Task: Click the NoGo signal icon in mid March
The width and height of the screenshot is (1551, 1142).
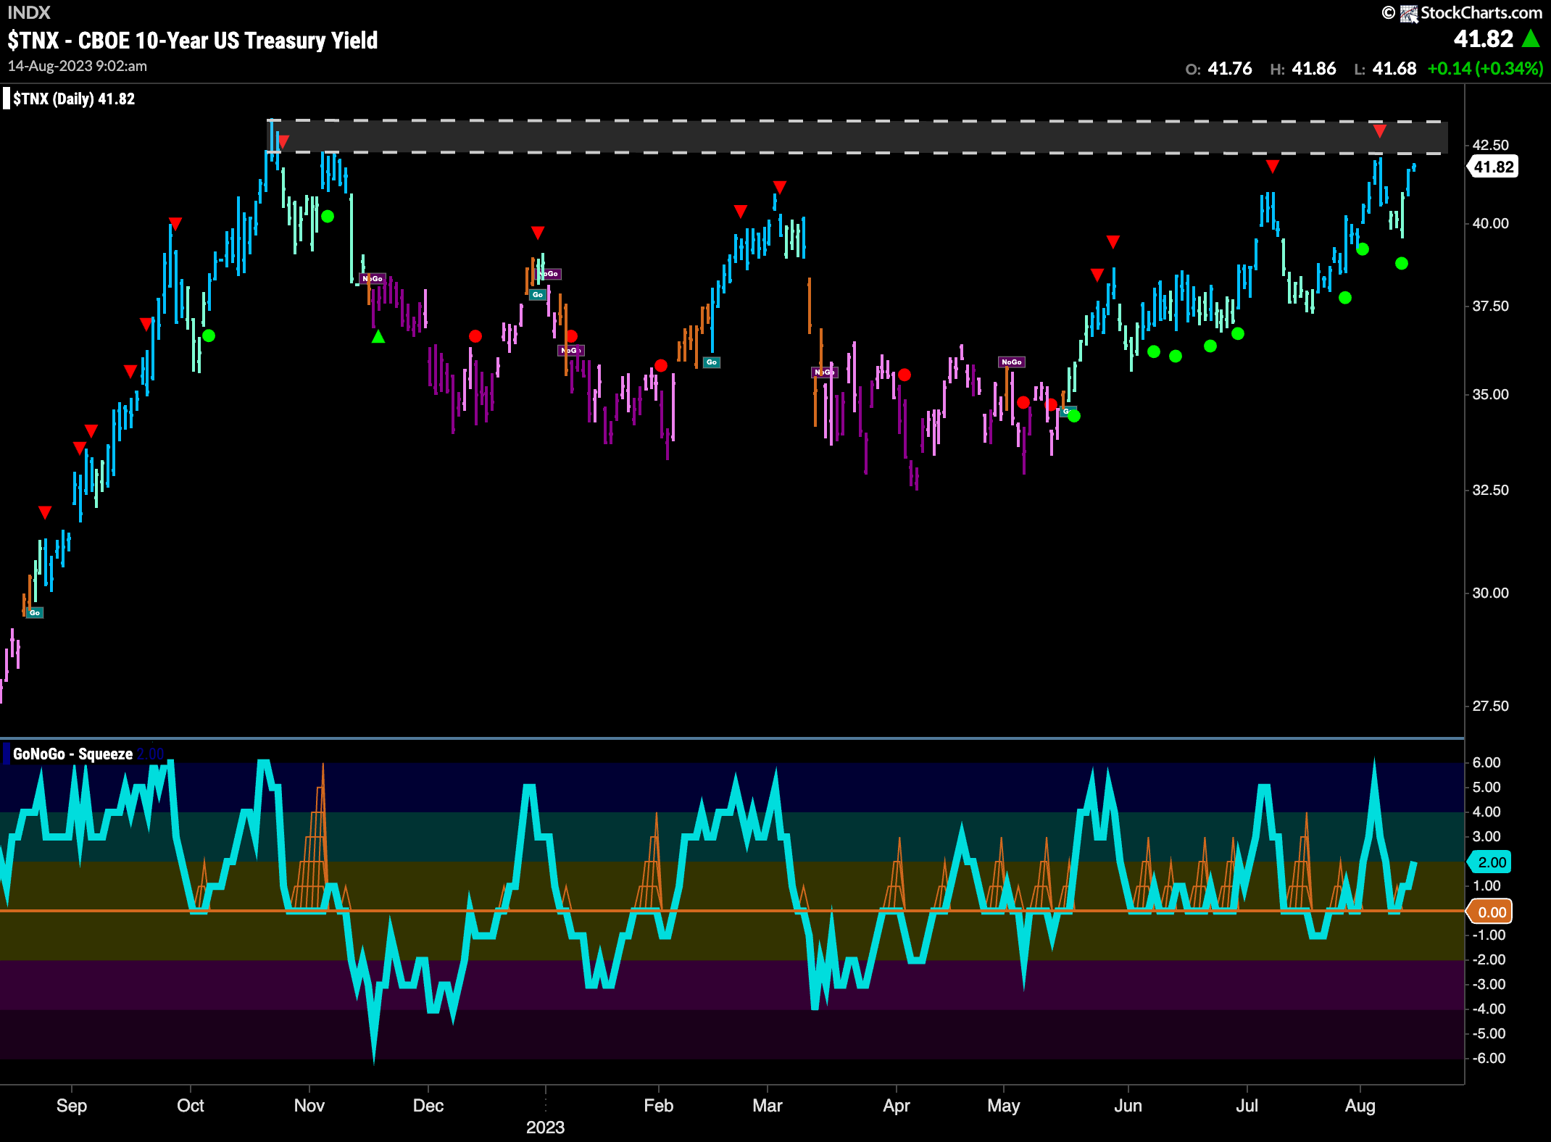Action: pos(825,372)
